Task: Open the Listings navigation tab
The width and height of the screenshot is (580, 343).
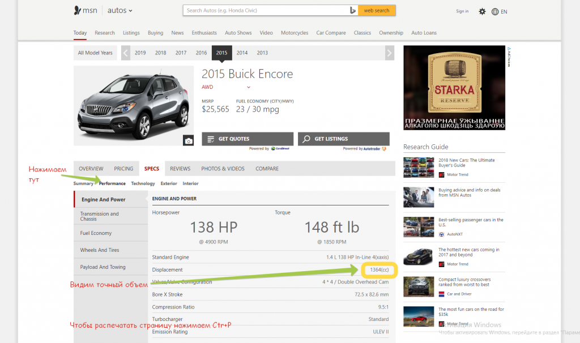Action: point(131,33)
